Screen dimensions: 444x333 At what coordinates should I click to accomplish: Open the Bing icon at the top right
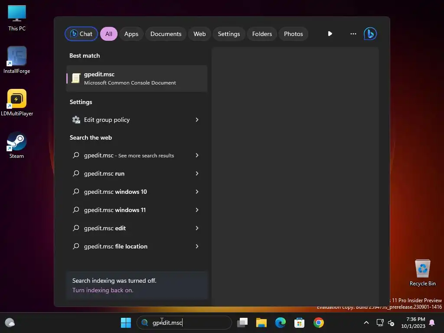click(370, 34)
